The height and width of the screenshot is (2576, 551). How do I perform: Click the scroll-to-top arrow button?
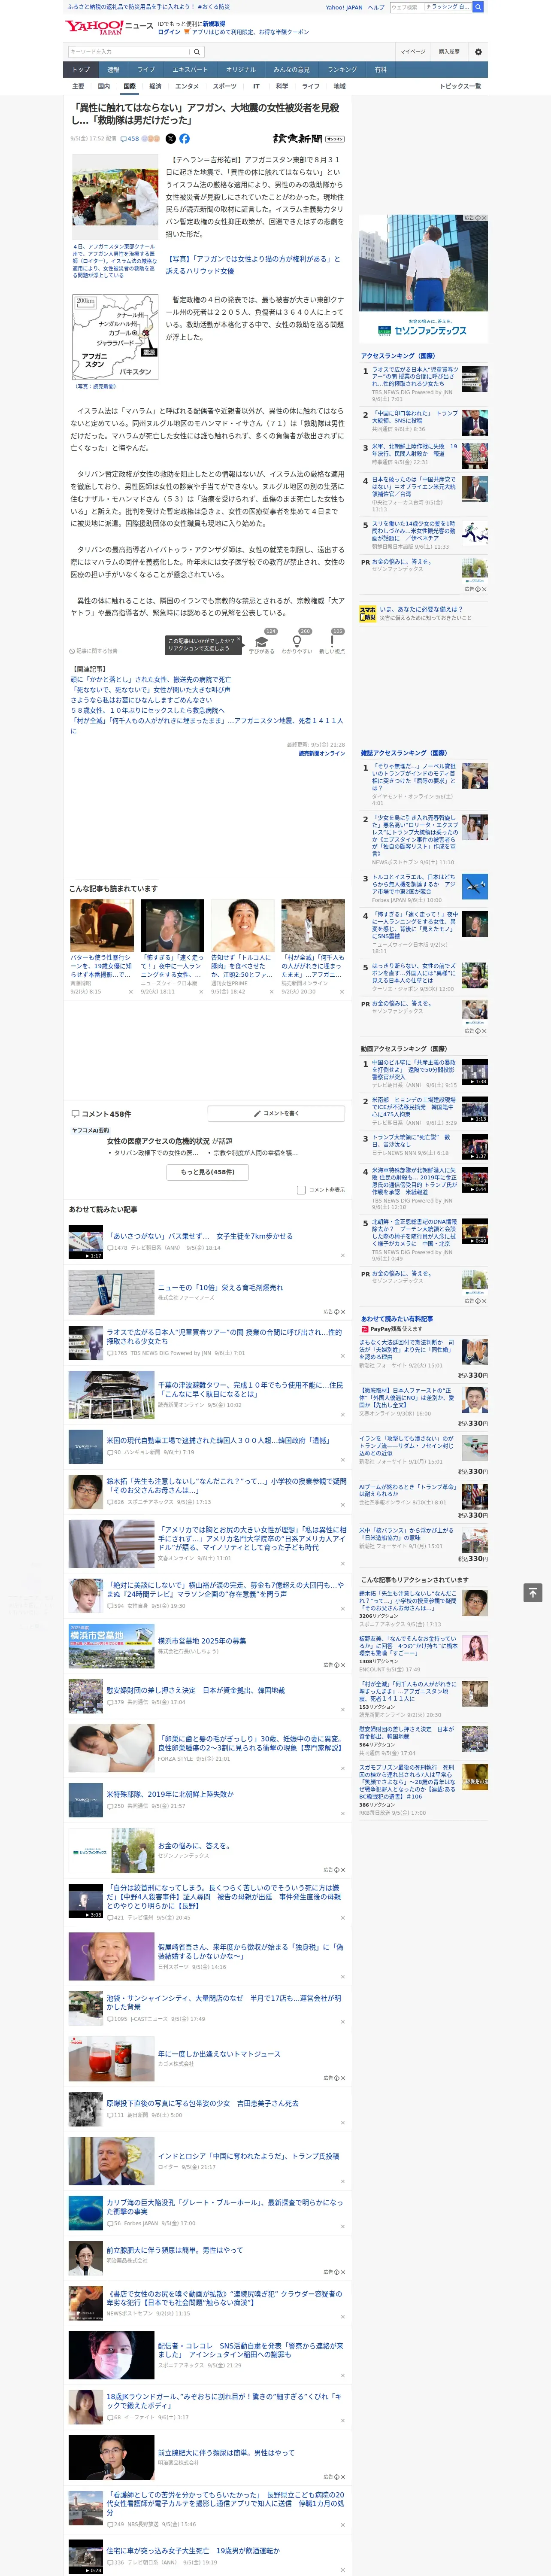[x=533, y=1593]
